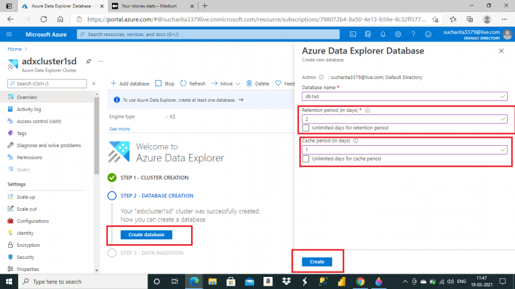Click the Database name field

pos(404,96)
